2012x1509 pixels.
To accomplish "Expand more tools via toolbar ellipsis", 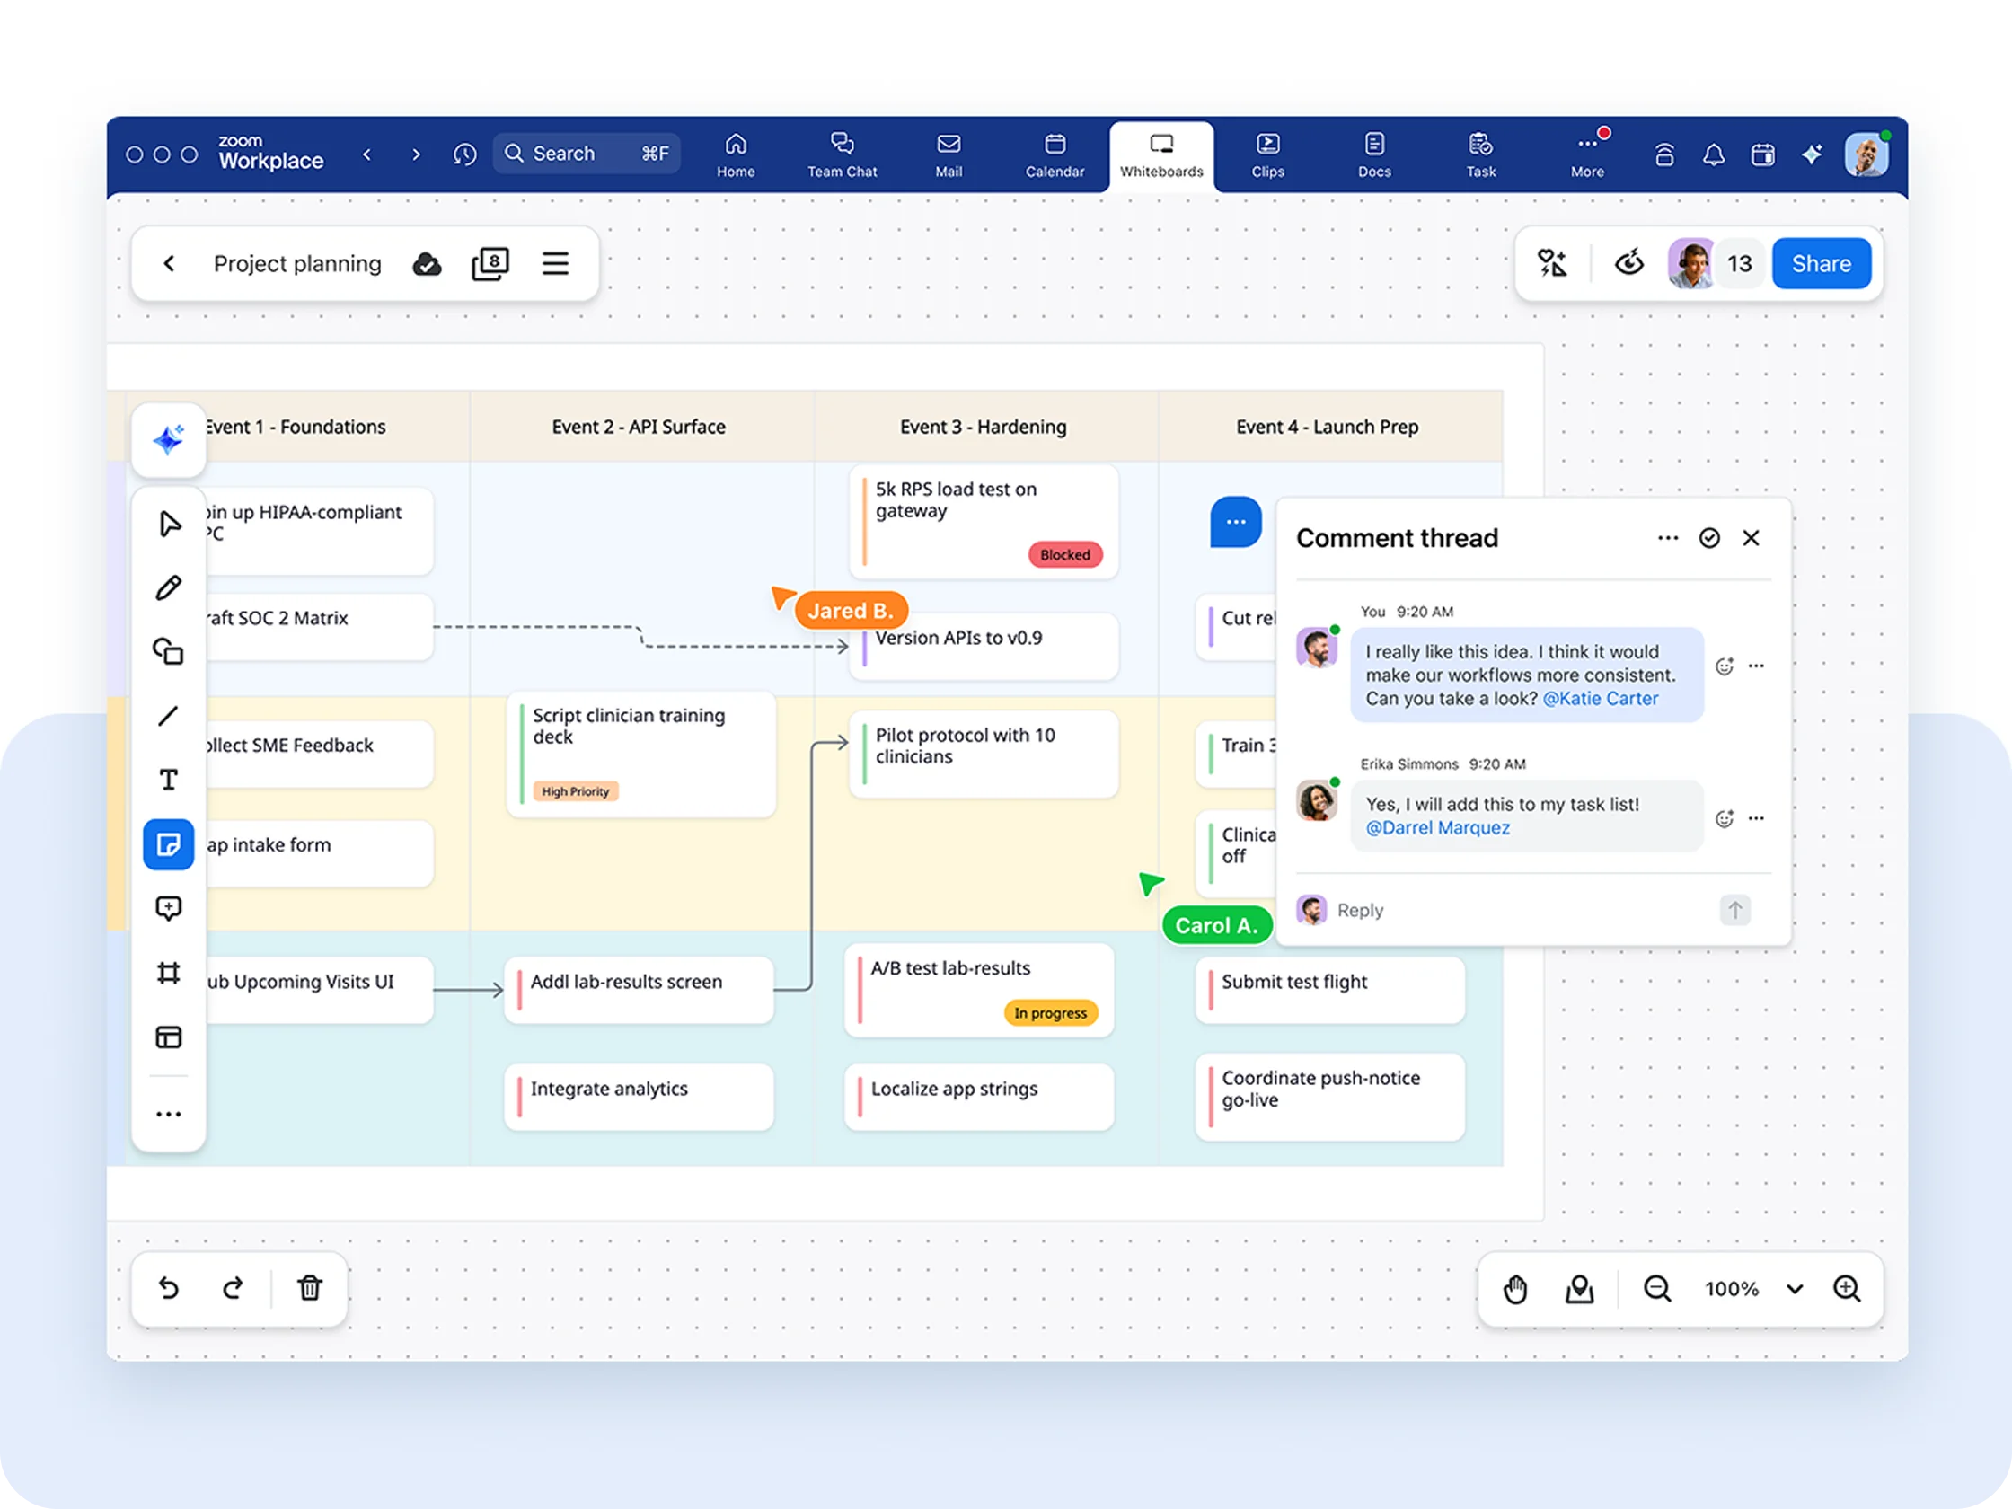I will click(x=168, y=1113).
